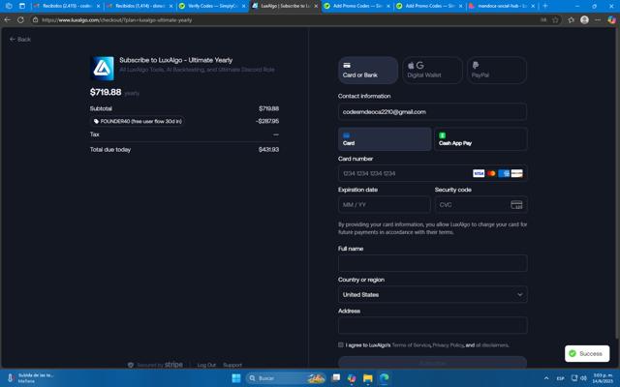Click the Back arrow link
Viewport: 620px width, 387px height.
[20, 39]
